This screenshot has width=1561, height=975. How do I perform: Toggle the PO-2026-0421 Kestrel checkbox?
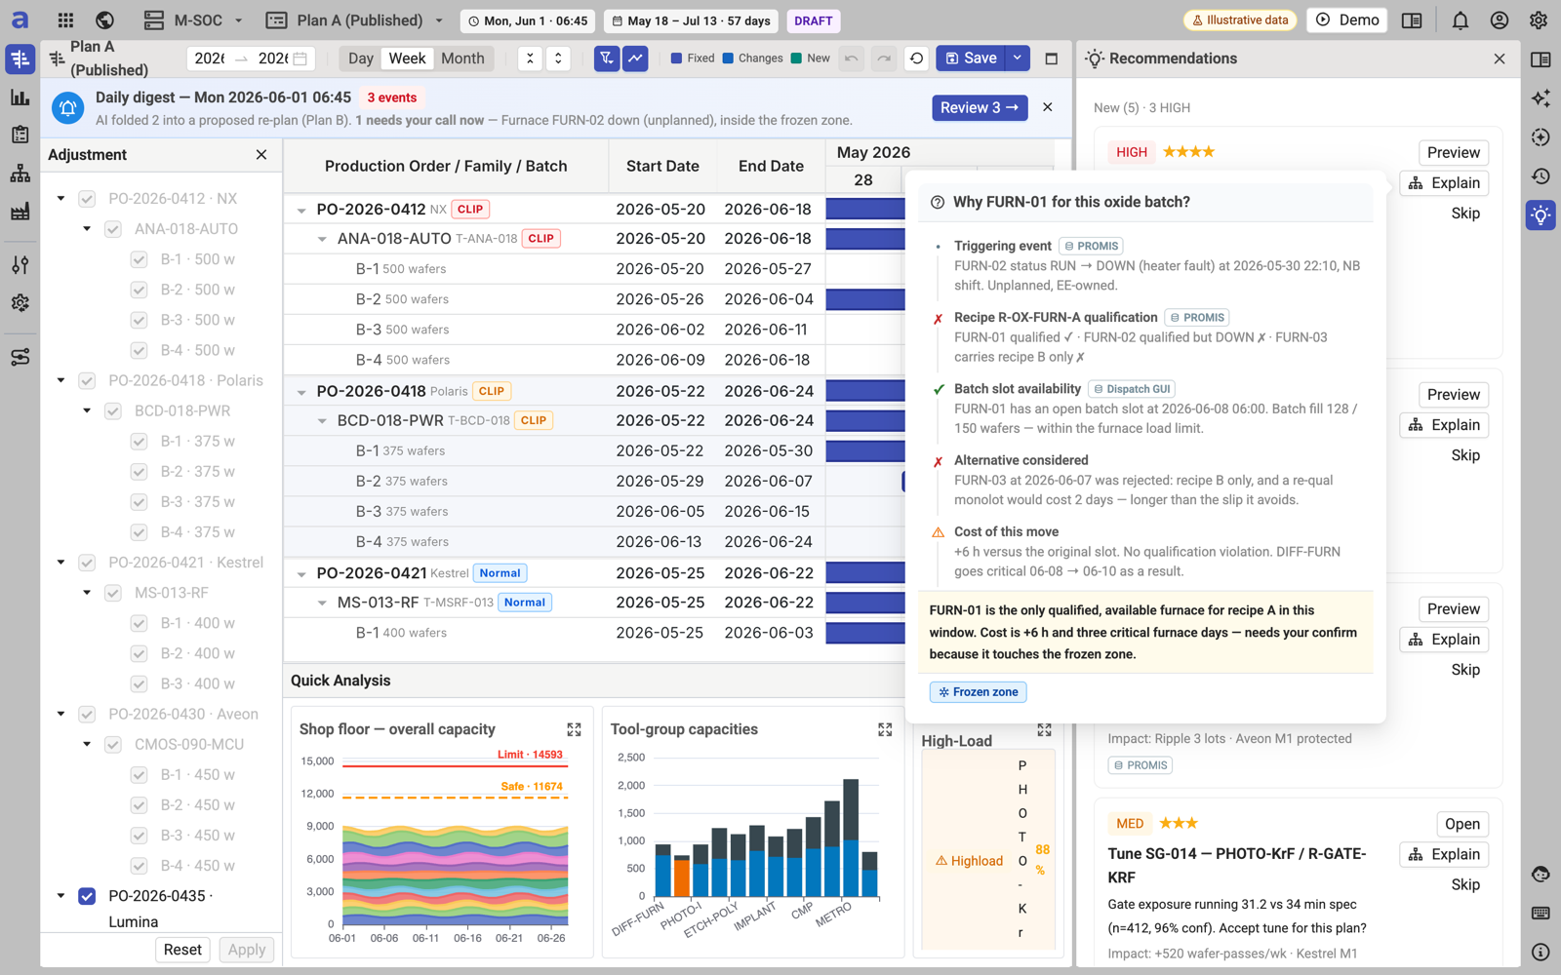(87, 563)
